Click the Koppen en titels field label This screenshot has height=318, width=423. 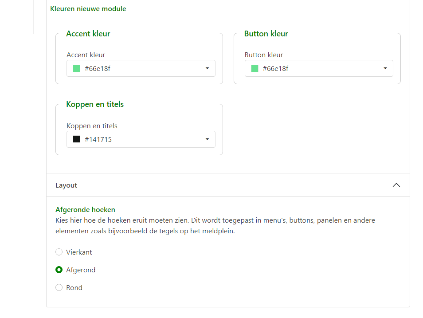[92, 126]
